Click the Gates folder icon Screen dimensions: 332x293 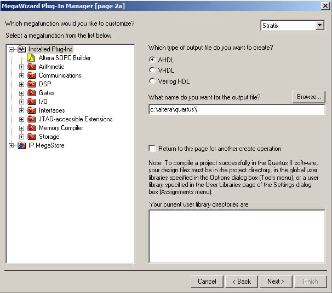pyautogui.click(x=31, y=93)
